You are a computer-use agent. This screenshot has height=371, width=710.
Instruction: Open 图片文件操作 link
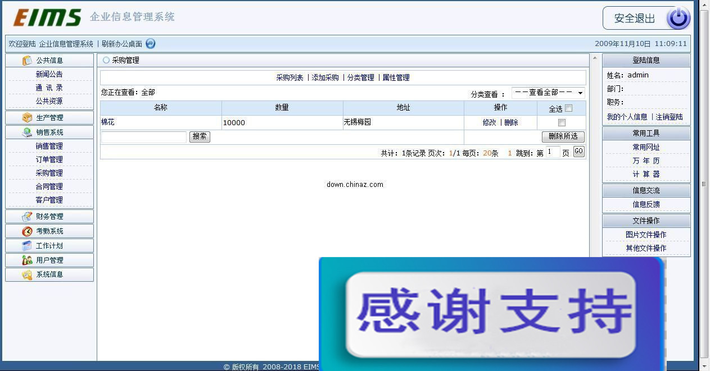(646, 235)
